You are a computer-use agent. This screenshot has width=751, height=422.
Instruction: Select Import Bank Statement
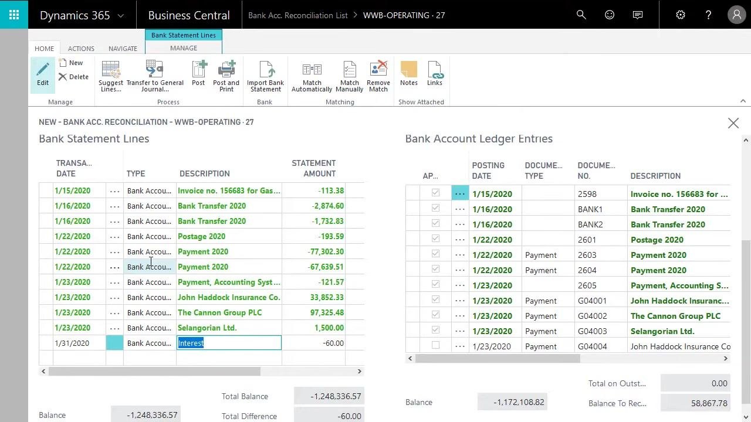click(265, 77)
